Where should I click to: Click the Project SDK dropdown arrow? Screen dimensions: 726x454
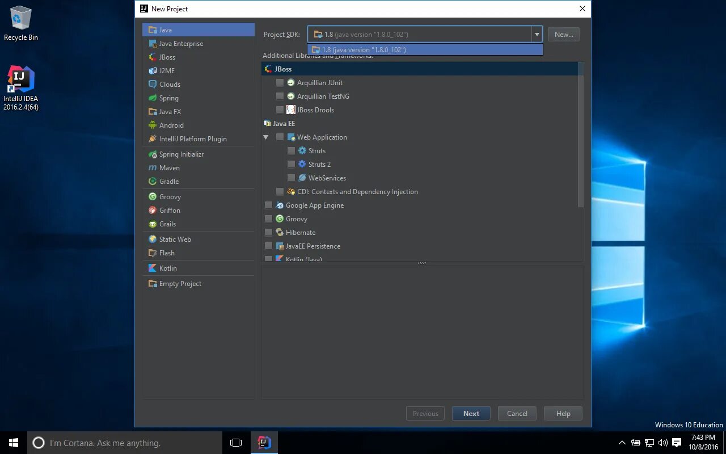click(537, 34)
